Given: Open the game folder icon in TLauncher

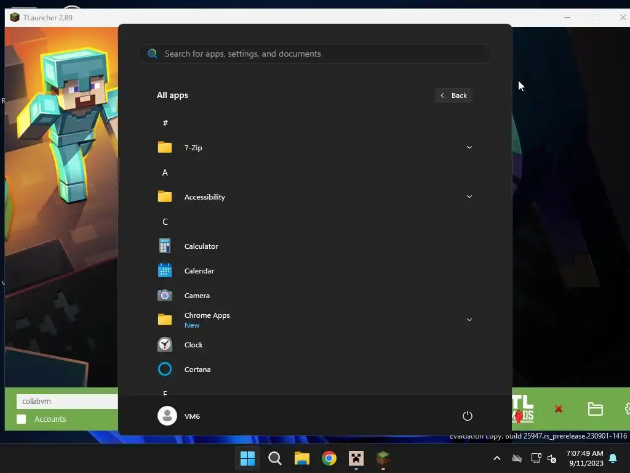Looking at the screenshot, I should 595,409.
